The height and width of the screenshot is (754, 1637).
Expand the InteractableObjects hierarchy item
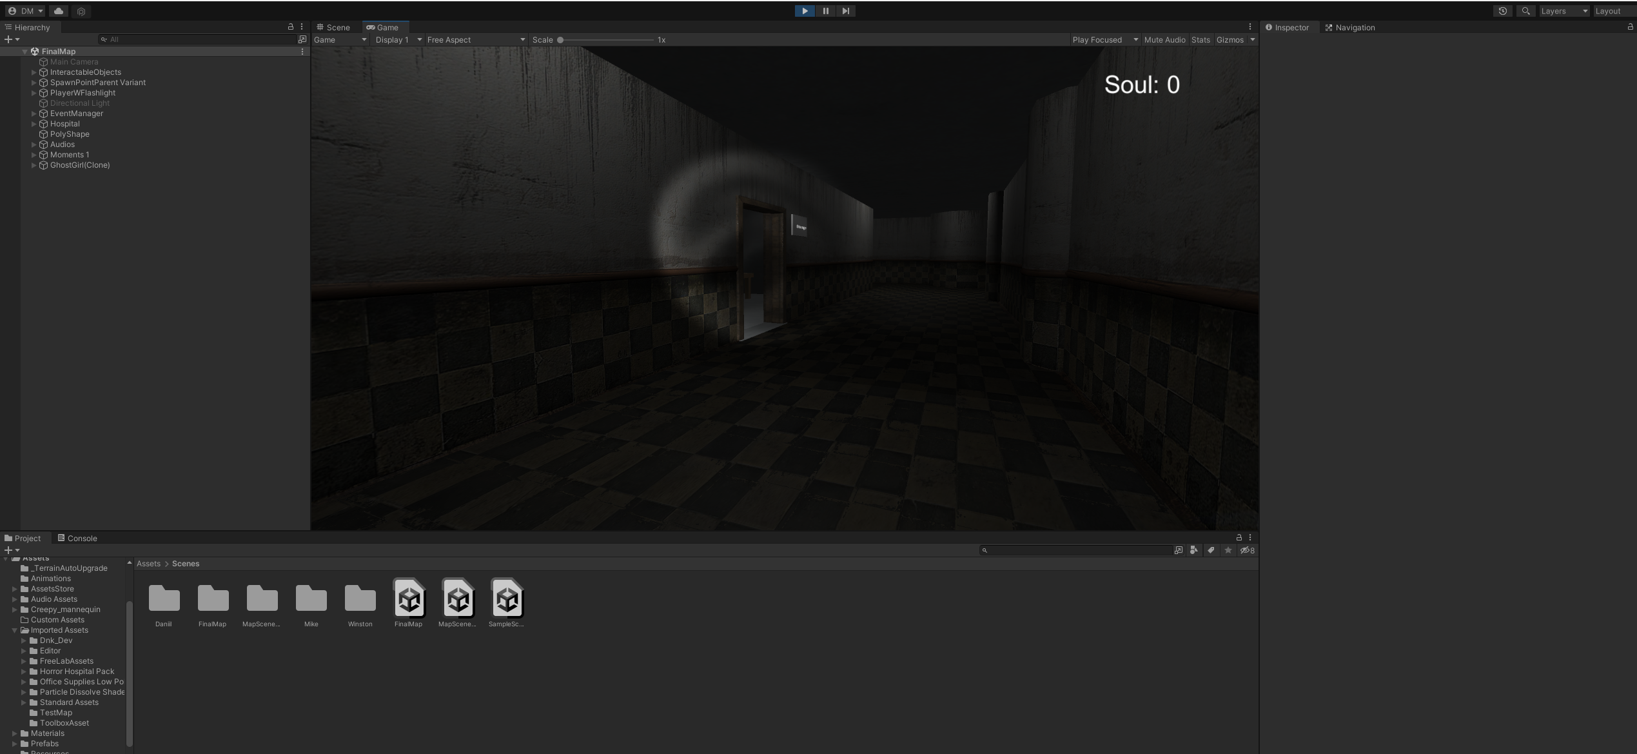(34, 72)
